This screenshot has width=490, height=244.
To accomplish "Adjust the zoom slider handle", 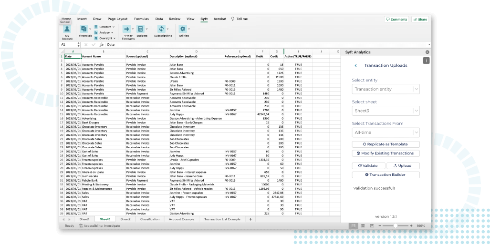I will 396,225.
